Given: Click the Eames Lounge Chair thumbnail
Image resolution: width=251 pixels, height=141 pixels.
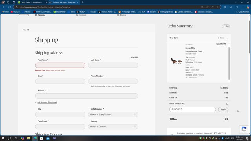Looking at the screenshot, I should pos(176,61).
